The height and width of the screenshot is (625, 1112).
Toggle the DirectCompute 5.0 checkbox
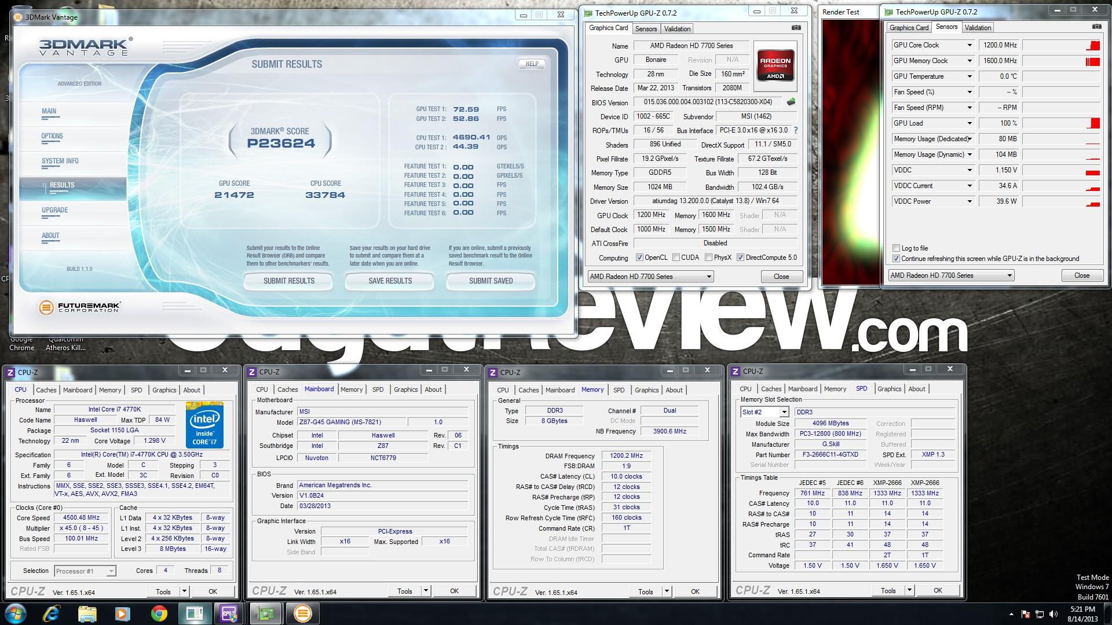click(x=740, y=258)
